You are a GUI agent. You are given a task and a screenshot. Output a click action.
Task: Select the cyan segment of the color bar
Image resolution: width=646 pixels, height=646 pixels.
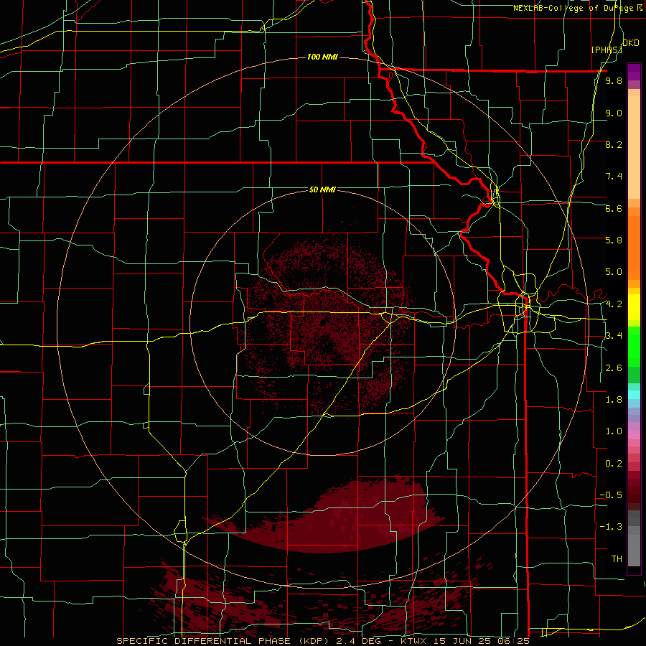pyautogui.click(x=634, y=395)
